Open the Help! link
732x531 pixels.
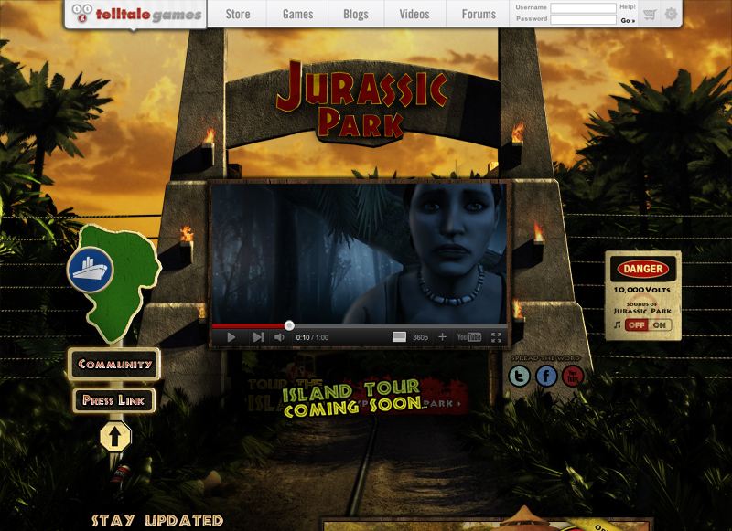[628, 7]
